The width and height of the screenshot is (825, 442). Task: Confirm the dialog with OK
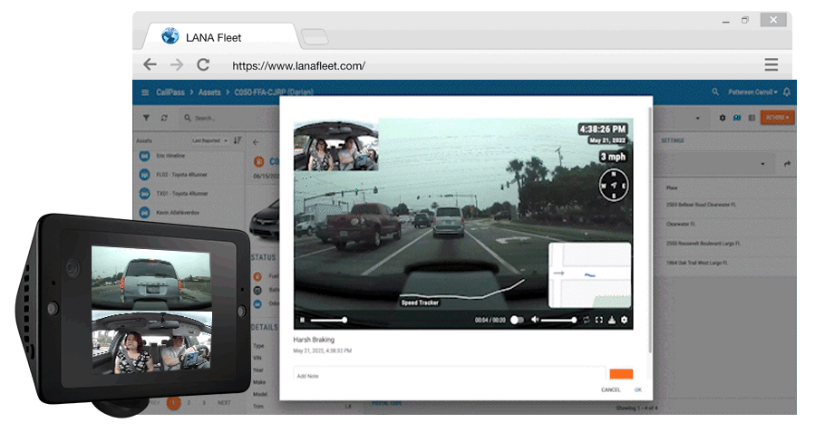638,389
